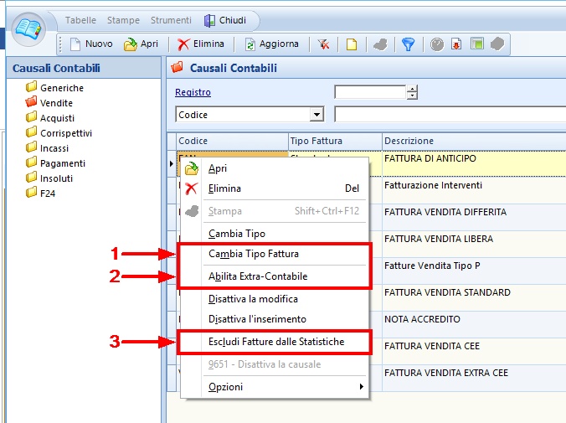Click the clock icon in toolbar
566x423 pixels.
pyautogui.click(x=437, y=44)
